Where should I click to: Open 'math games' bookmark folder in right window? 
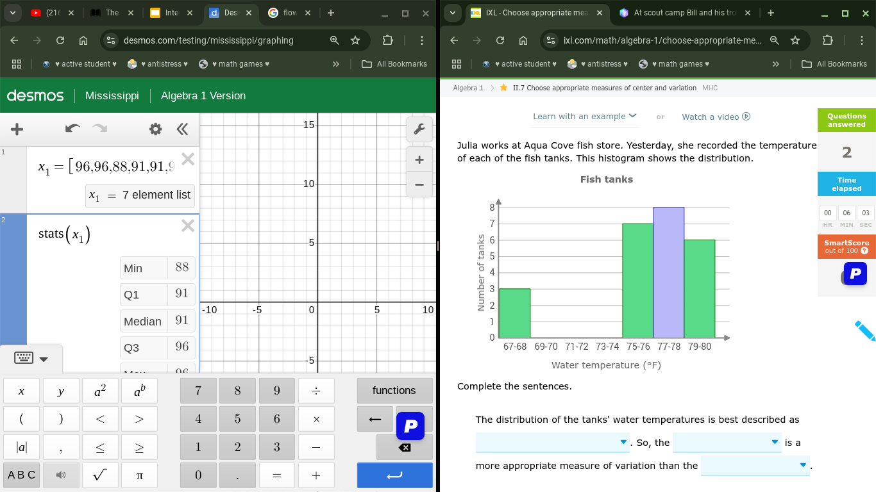pos(674,64)
